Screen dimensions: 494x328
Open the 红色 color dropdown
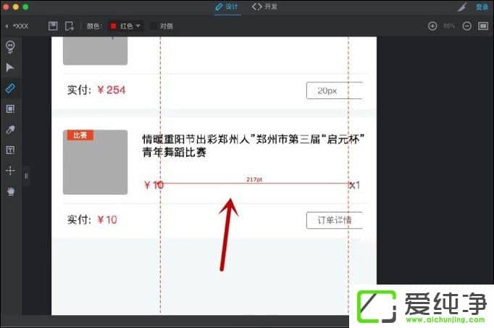[126, 26]
